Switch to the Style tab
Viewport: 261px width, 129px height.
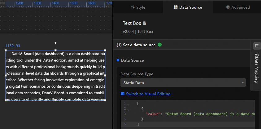[138, 7]
